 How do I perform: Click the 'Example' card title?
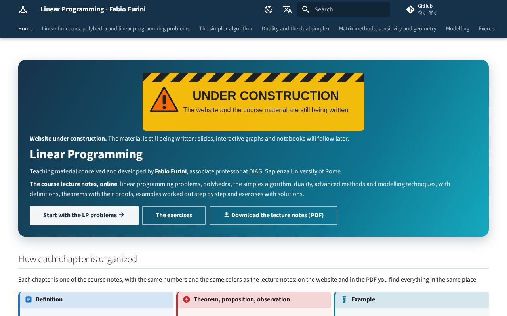point(363,299)
